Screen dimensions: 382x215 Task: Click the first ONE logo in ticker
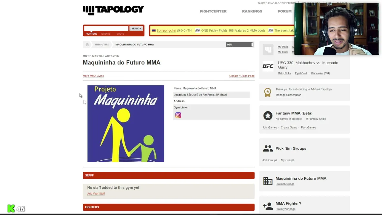[x=198, y=30]
